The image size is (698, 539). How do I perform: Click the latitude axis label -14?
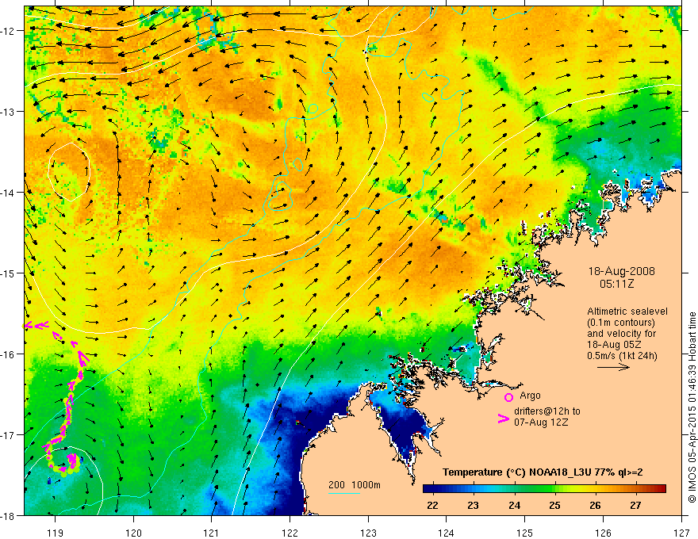point(8,193)
